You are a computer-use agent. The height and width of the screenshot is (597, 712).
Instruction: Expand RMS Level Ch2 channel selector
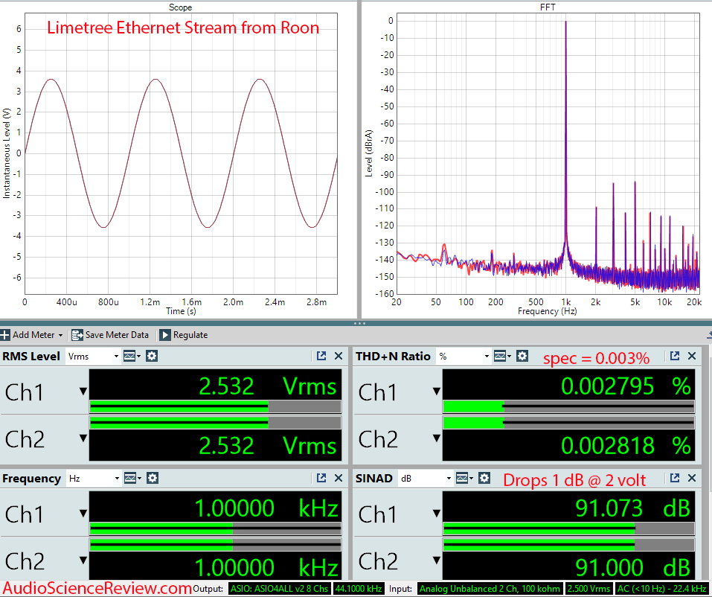83,438
